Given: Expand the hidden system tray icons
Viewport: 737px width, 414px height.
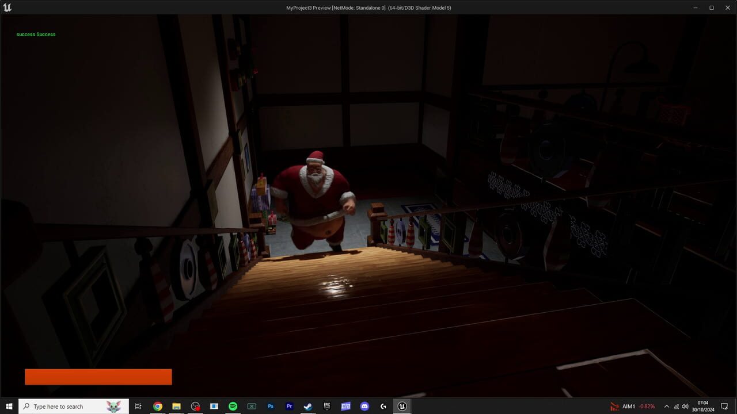Looking at the screenshot, I should coord(667,407).
